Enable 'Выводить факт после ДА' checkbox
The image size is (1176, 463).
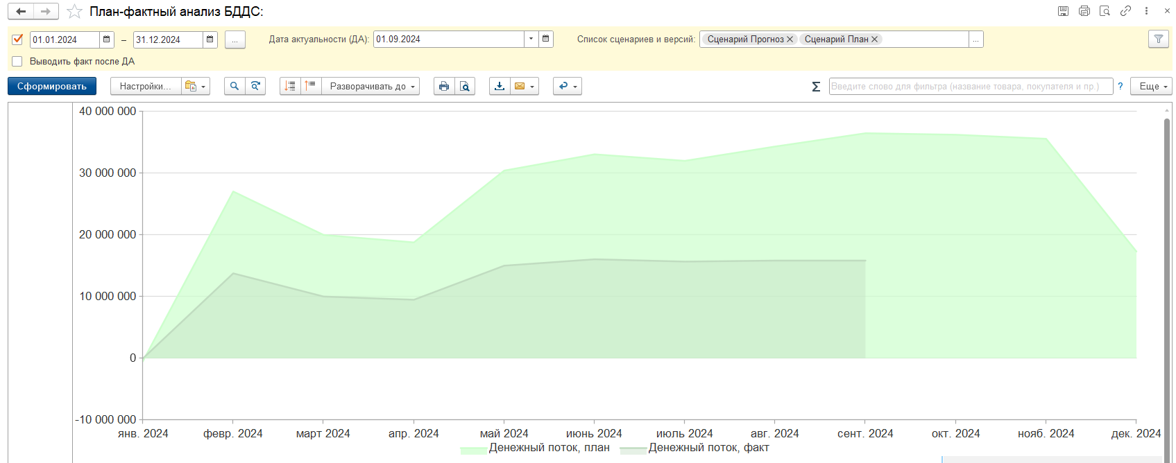(17, 62)
